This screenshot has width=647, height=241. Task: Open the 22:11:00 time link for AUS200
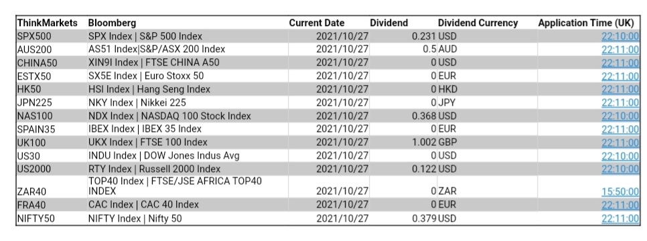(620, 50)
